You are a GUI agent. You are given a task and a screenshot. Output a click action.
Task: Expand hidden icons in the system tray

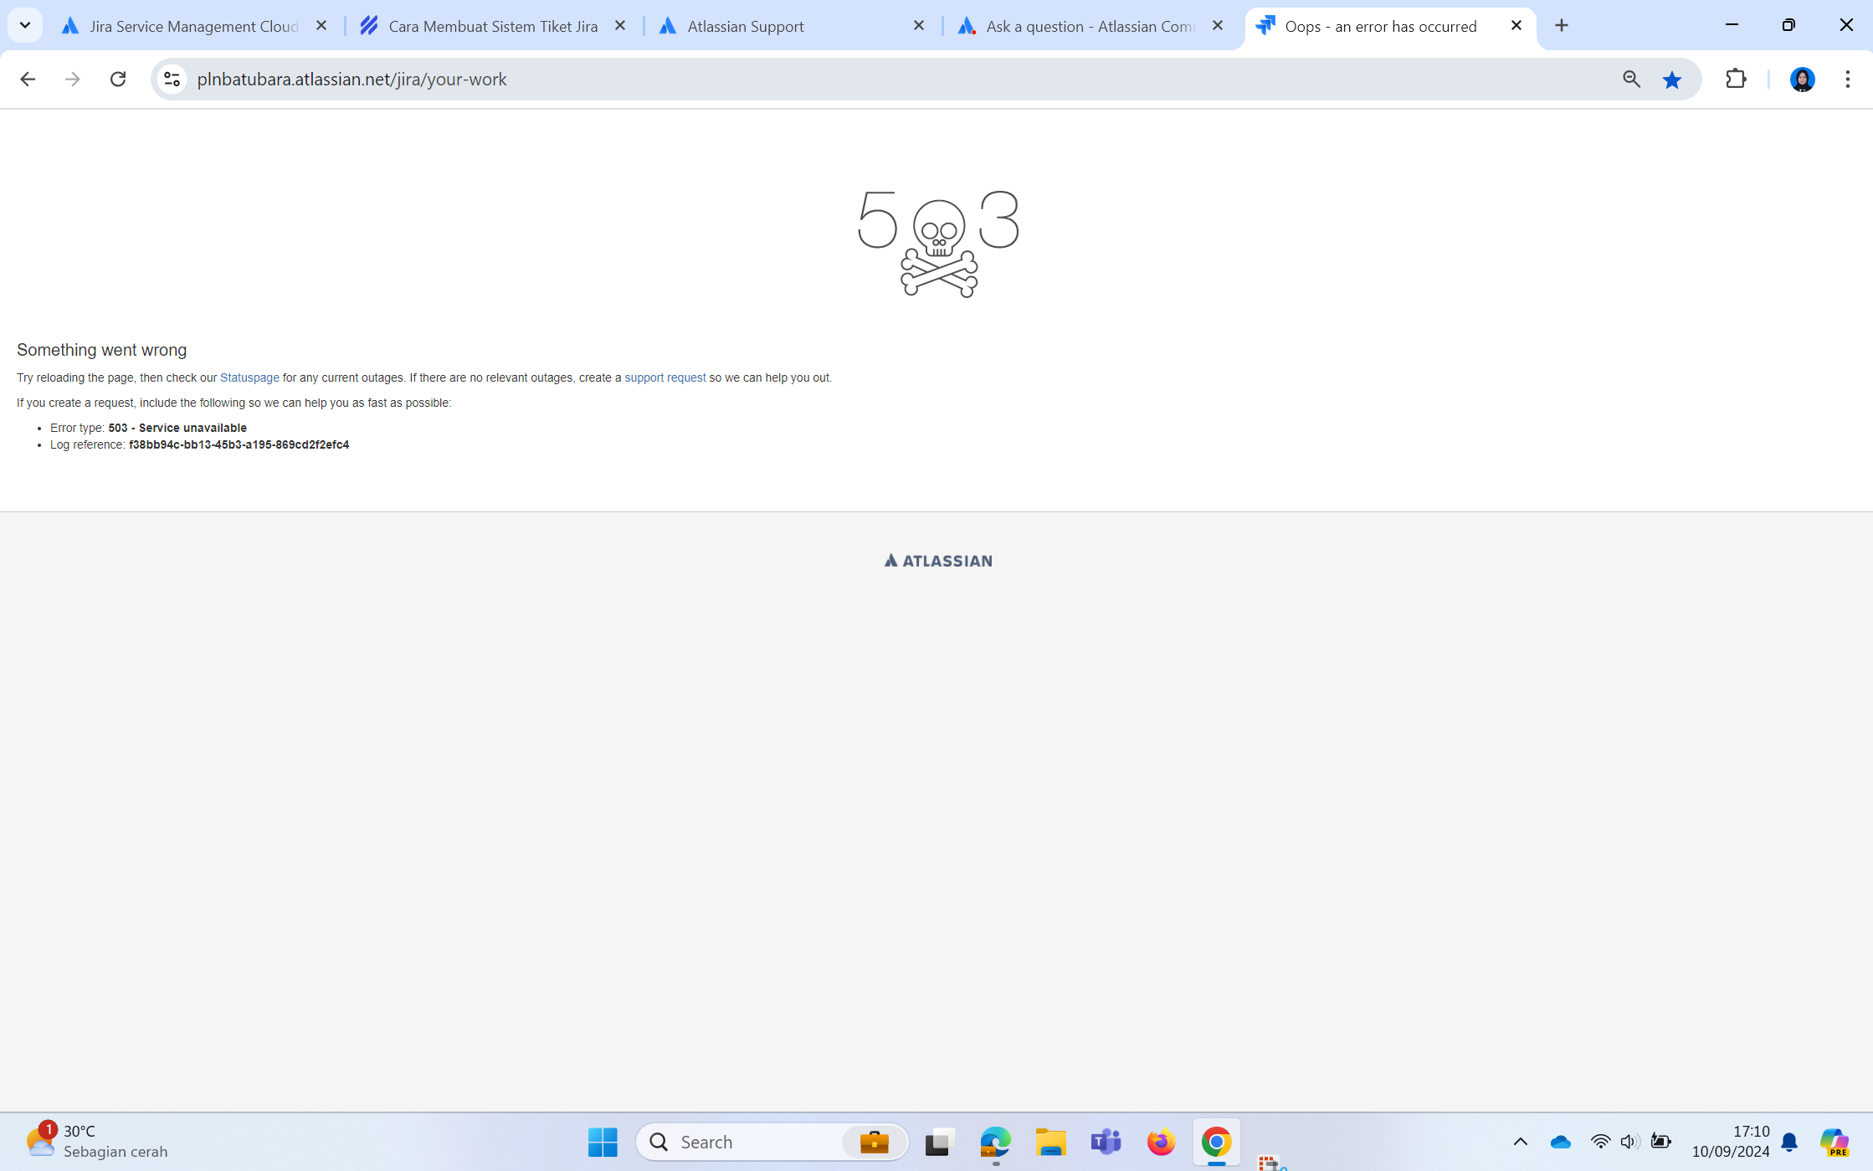click(1521, 1141)
